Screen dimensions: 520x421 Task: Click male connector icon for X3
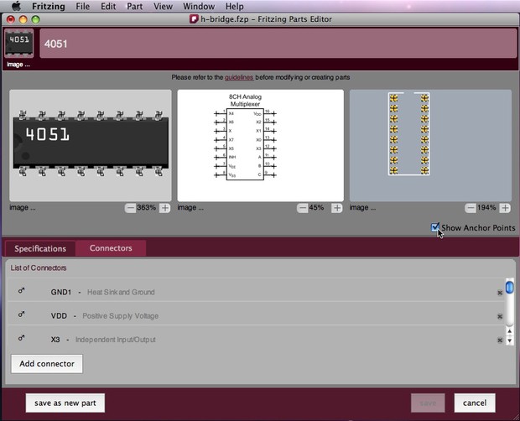(21, 338)
